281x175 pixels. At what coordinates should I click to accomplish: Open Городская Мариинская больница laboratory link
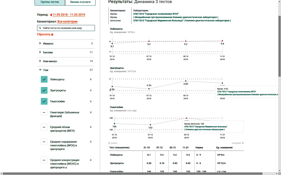click(182, 21)
